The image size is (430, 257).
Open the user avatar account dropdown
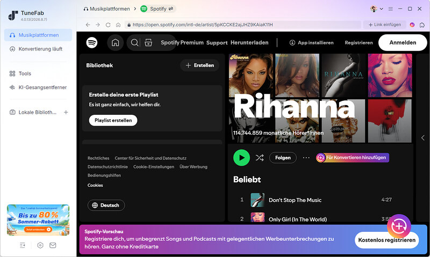click(377, 9)
